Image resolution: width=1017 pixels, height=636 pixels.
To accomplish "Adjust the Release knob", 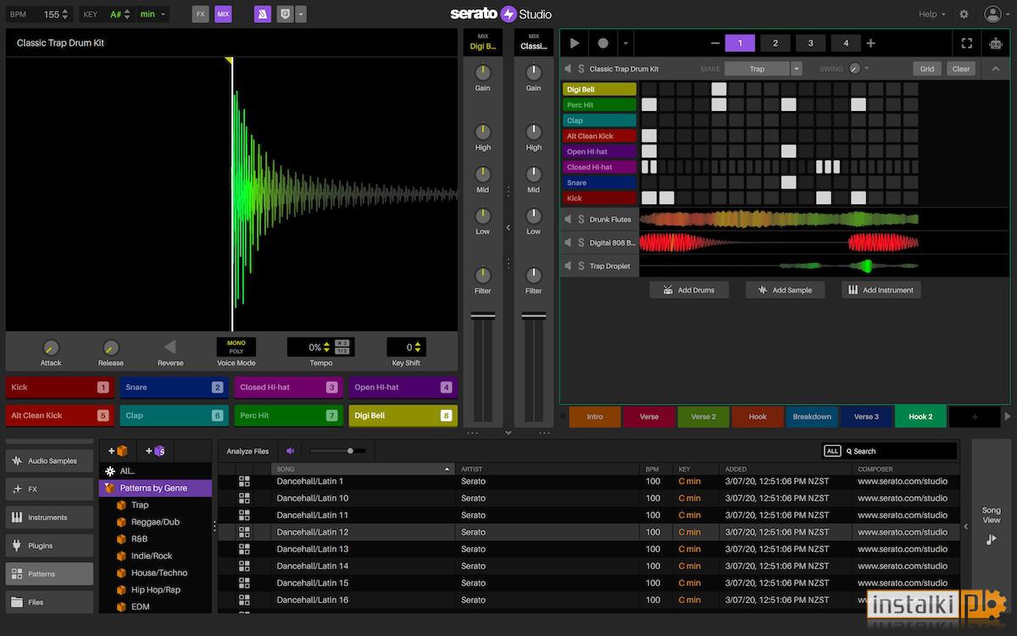I will (x=111, y=348).
